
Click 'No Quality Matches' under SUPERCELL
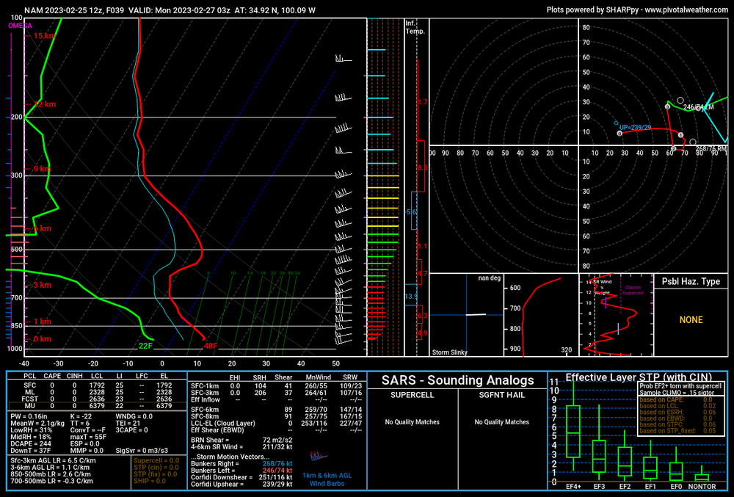pyautogui.click(x=413, y=422)
